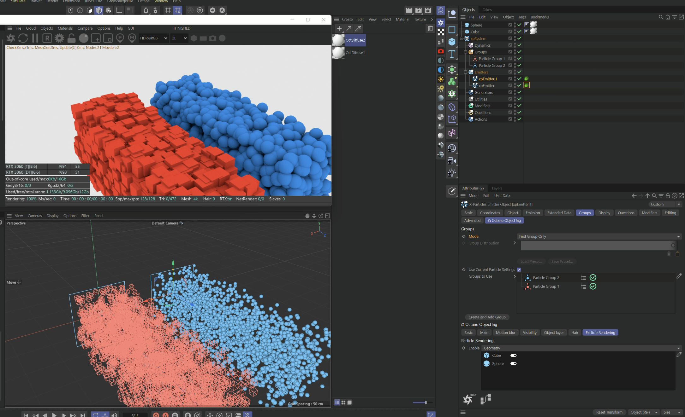Select the Text tool icon in palette
Screen dimensions: 685x417
point(452,54)
